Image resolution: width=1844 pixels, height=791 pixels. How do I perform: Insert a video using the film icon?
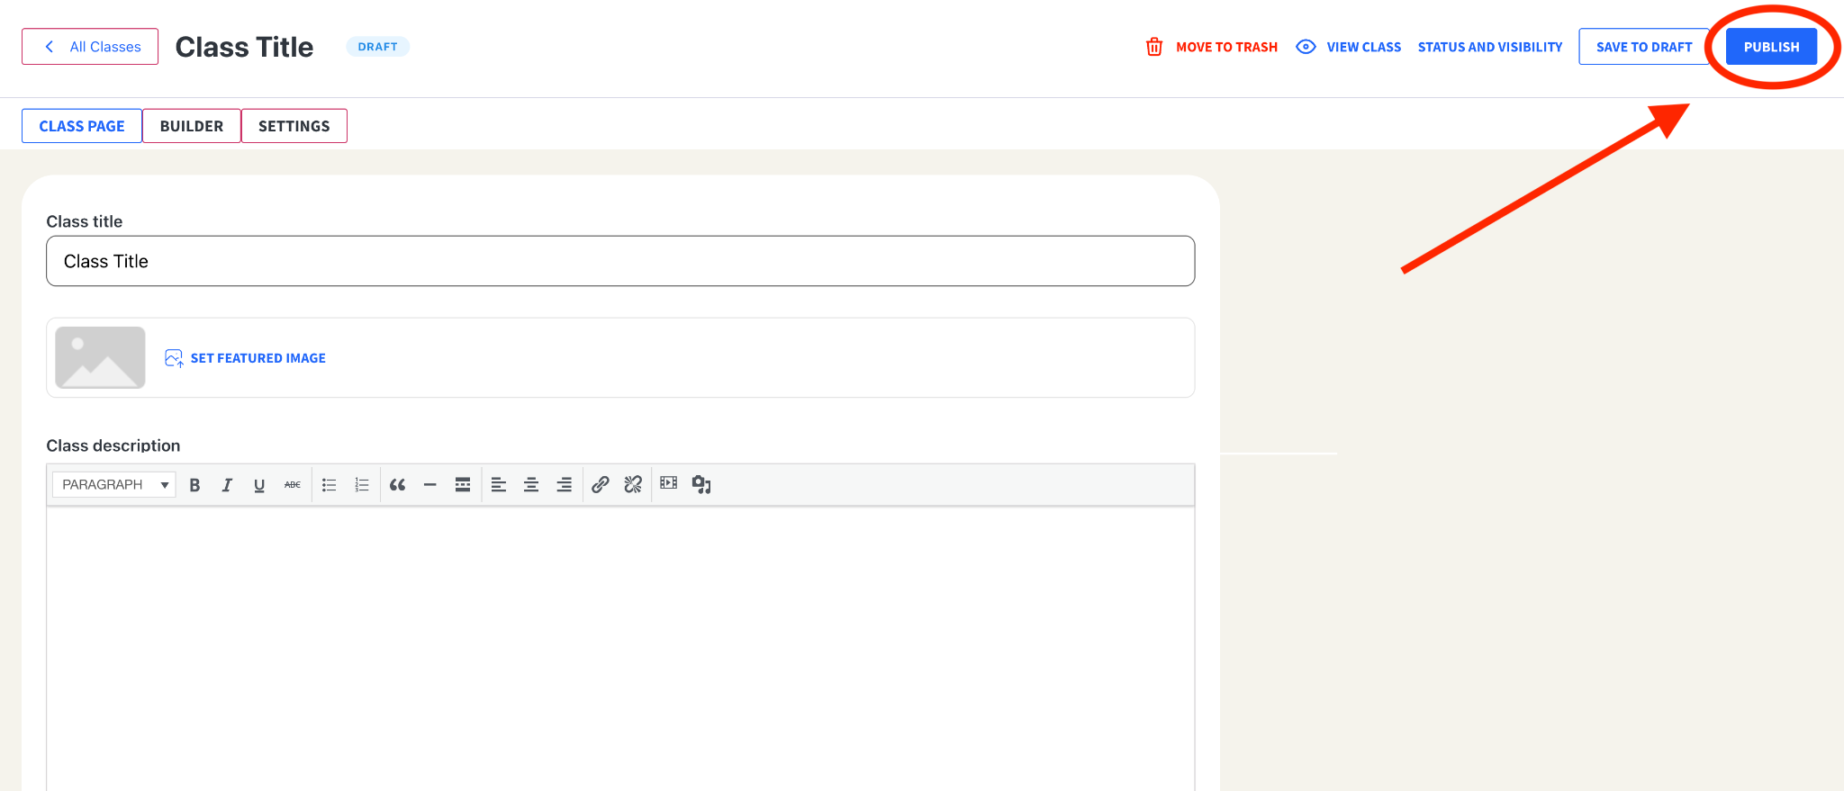[668, 483]
